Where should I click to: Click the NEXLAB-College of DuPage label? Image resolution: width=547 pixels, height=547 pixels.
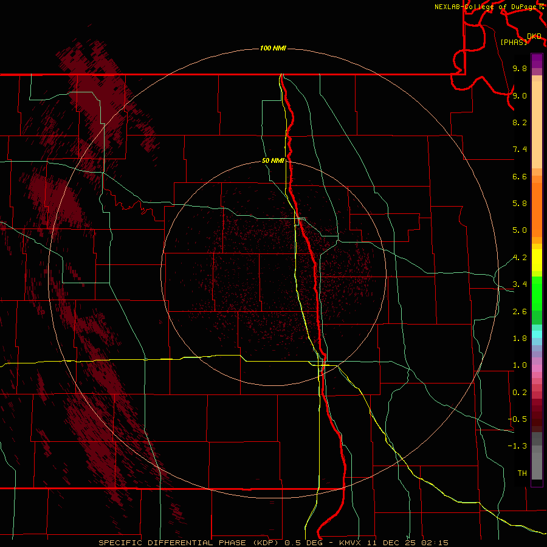486,7
